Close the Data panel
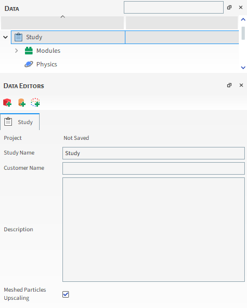 click(240, 8)
